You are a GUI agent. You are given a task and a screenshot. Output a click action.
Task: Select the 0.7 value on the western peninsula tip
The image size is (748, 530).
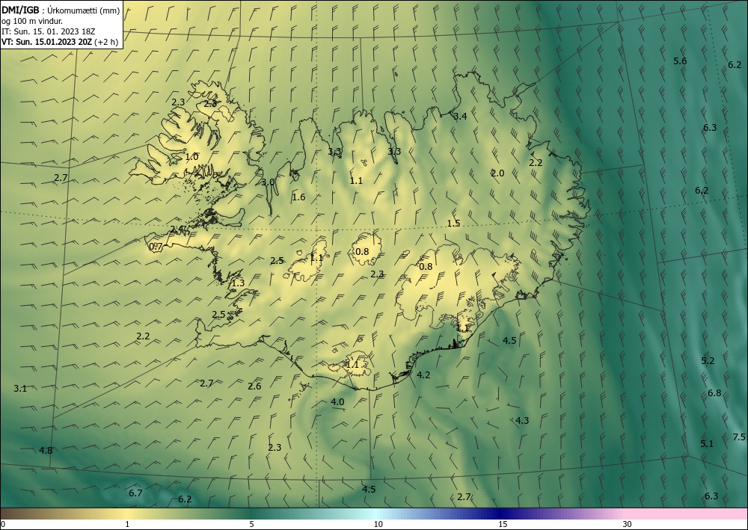pos(156,247)
